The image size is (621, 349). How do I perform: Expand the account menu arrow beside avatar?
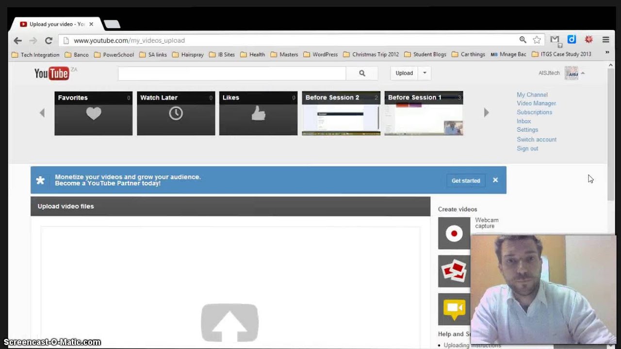tap(583, 73)
